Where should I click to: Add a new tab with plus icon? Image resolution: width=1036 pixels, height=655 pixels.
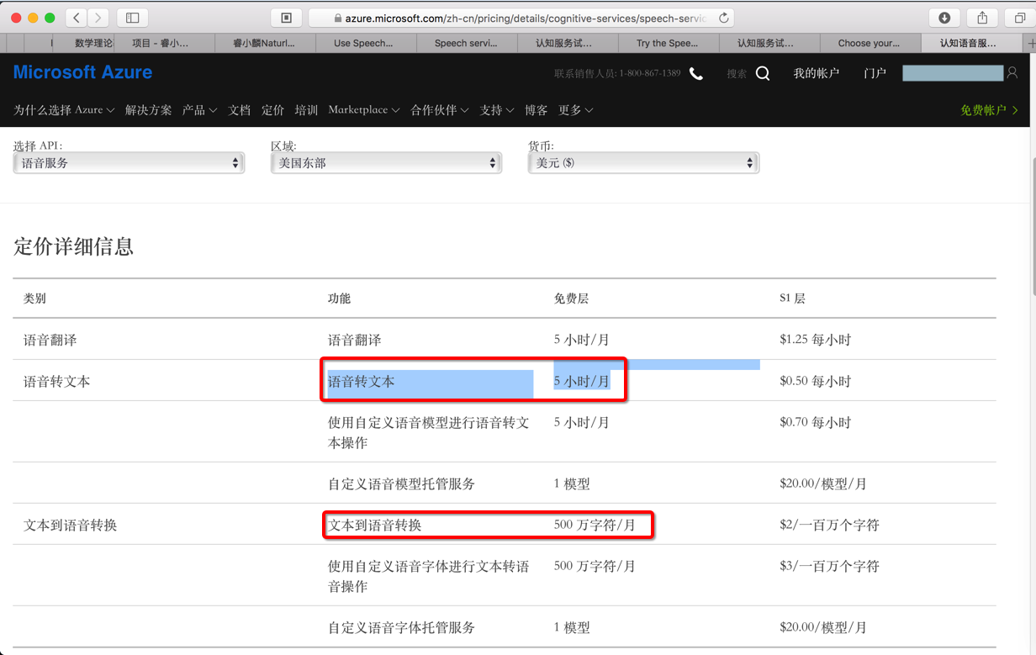1032,43
